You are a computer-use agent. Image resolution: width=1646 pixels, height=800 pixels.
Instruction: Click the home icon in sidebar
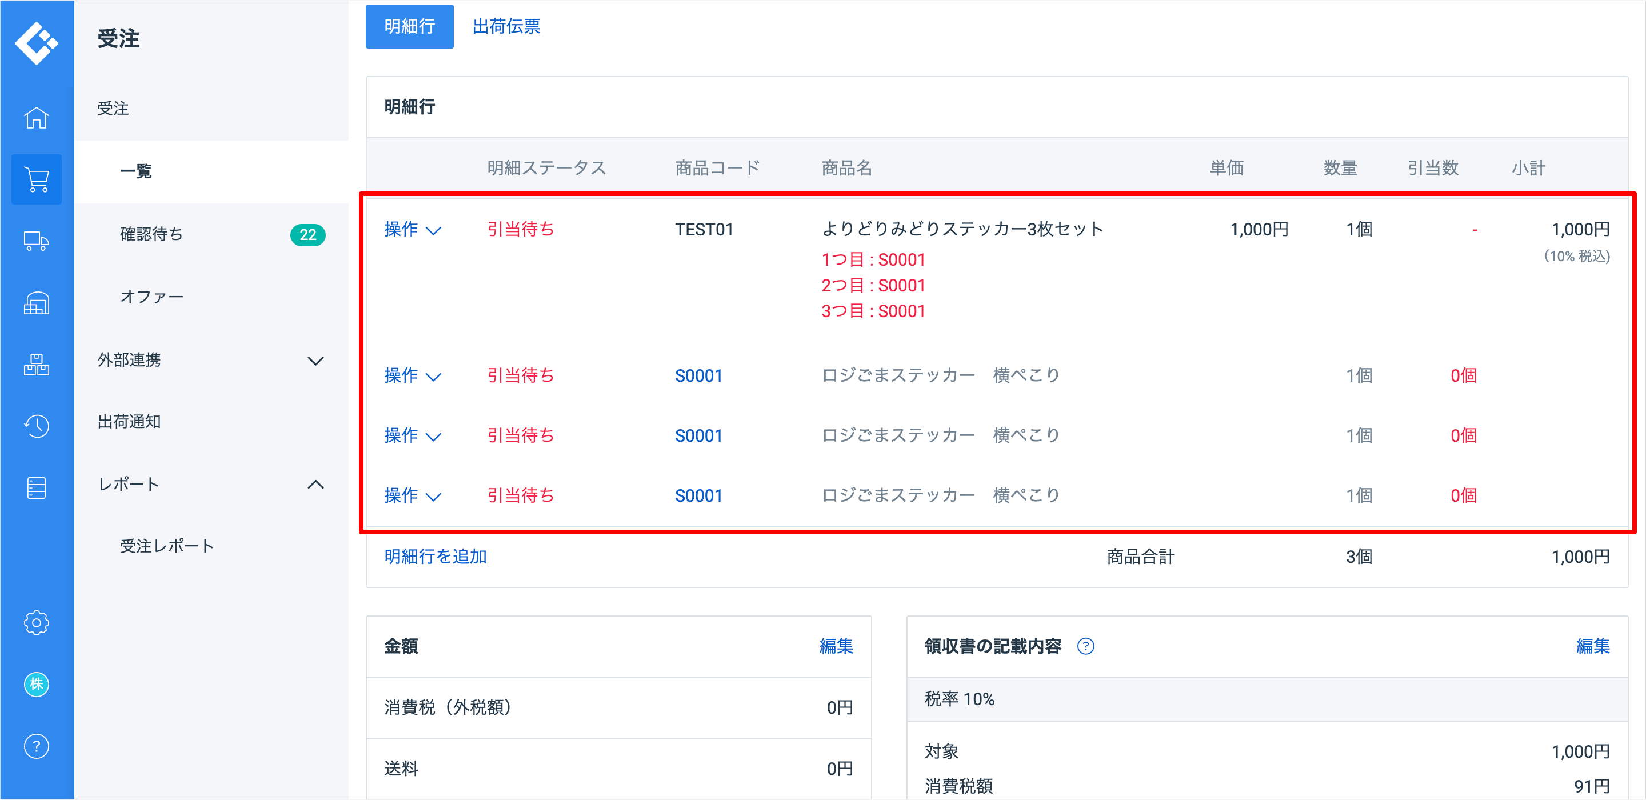coord(37,118)
